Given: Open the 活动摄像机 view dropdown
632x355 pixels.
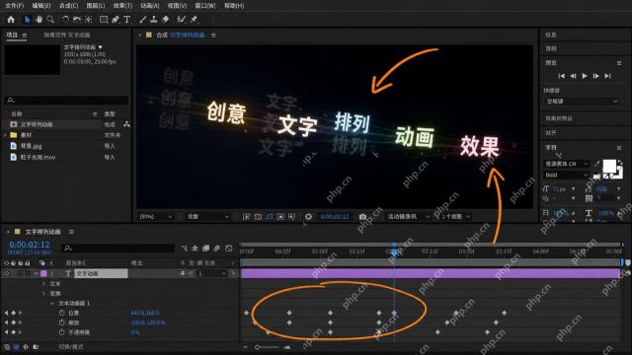Looking at the screenshot, I should click(x=408, y=217).
